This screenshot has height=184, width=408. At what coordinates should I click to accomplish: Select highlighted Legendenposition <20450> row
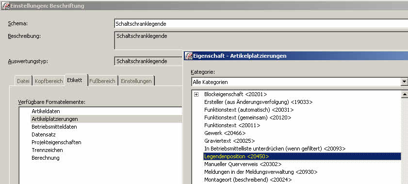click(302, 156)
